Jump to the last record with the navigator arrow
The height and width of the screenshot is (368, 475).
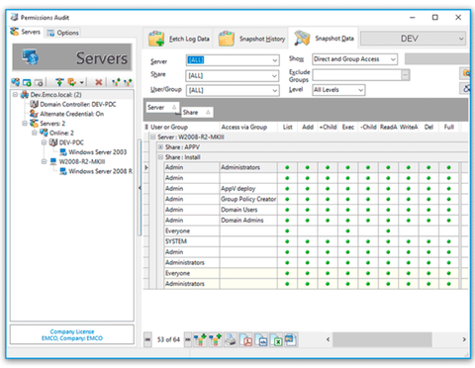(x=188, y=339)
